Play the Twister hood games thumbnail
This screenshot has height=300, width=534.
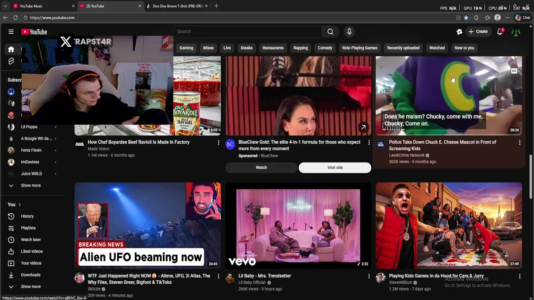point(449,225)
